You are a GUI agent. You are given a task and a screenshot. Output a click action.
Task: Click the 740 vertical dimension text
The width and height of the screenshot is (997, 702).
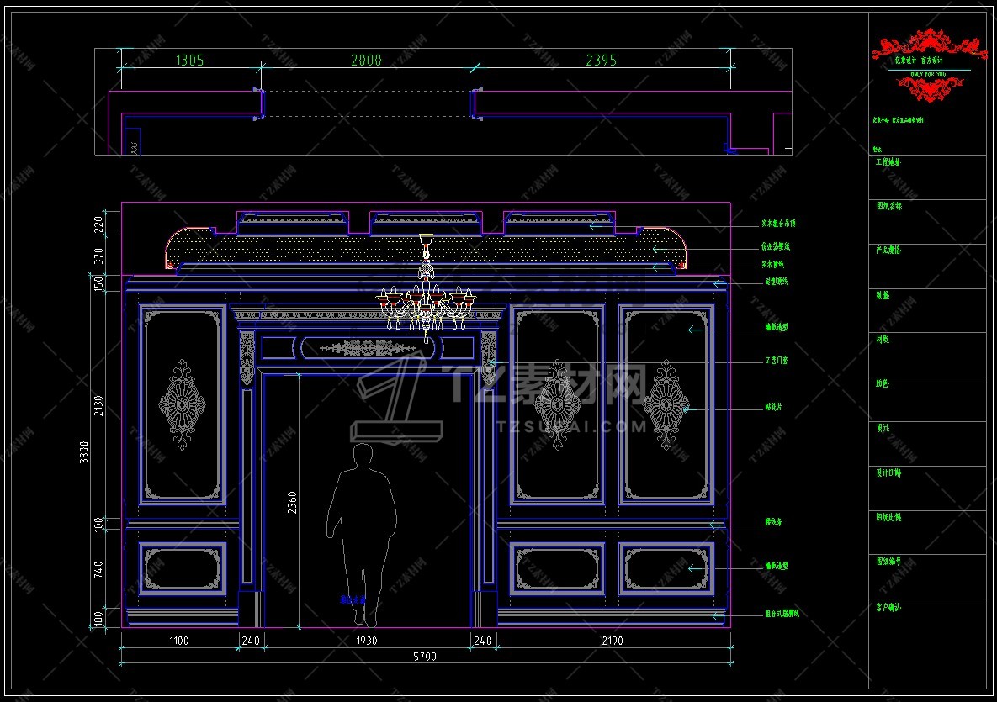98,568
